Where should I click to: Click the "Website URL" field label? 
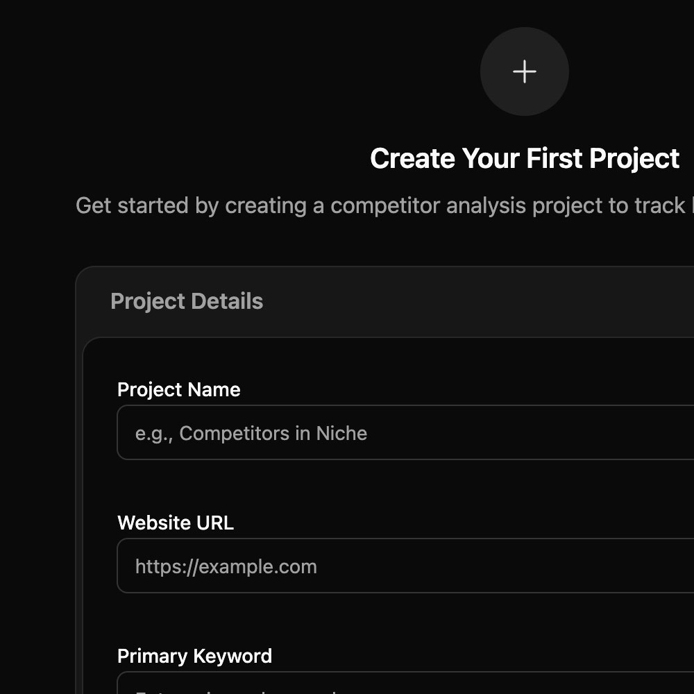[175, 523]
